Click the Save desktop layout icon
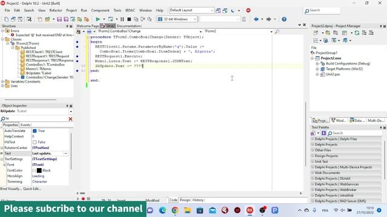 click(218, 10)
